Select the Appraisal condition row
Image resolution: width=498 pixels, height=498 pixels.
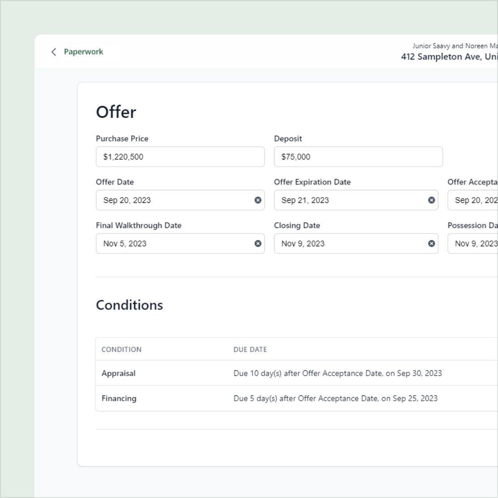pos(296,373)
